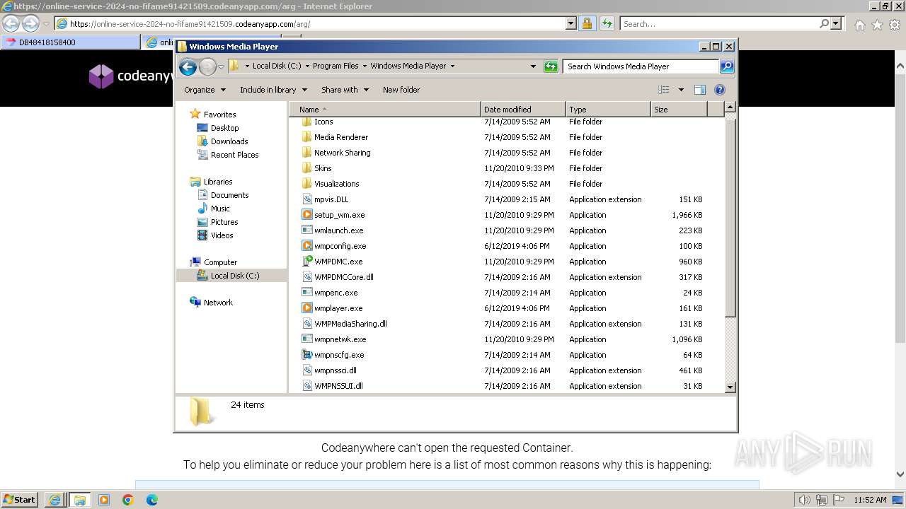Open the Share with dropdown

(x=345, y=90)
